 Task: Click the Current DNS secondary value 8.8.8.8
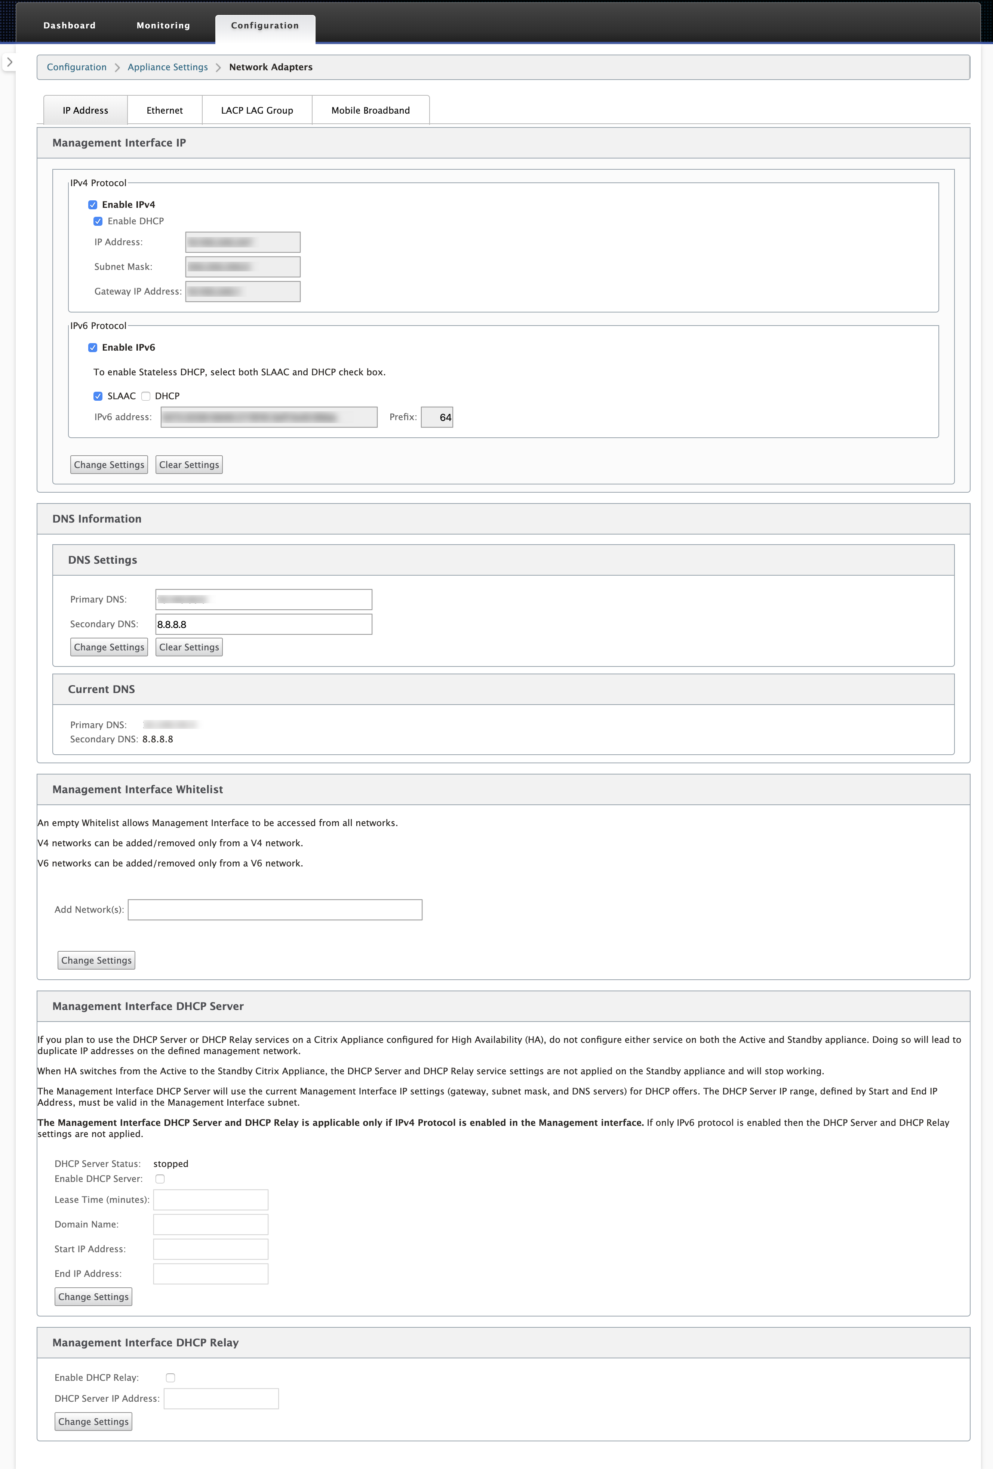(x=157, y=739)
